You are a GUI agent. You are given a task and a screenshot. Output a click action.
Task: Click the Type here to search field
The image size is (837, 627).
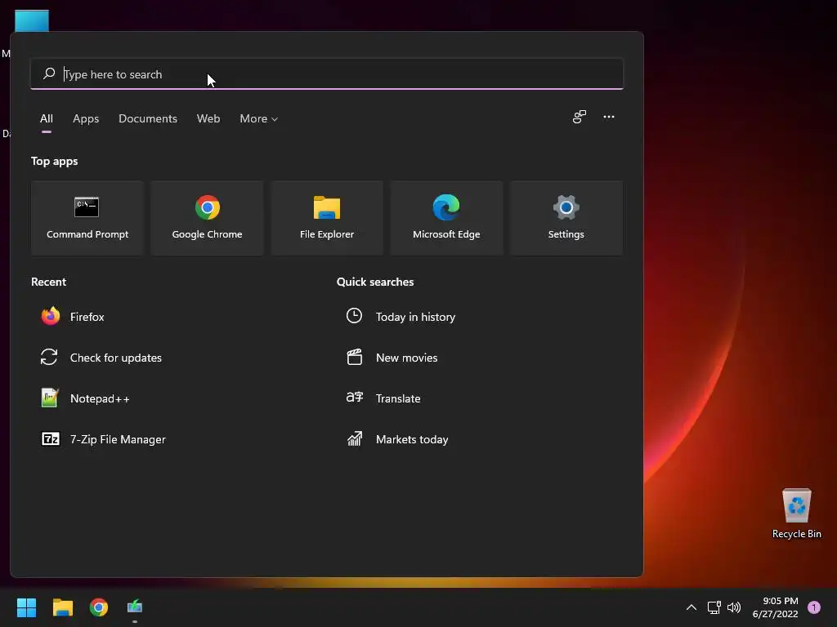(x=327, y=74)
